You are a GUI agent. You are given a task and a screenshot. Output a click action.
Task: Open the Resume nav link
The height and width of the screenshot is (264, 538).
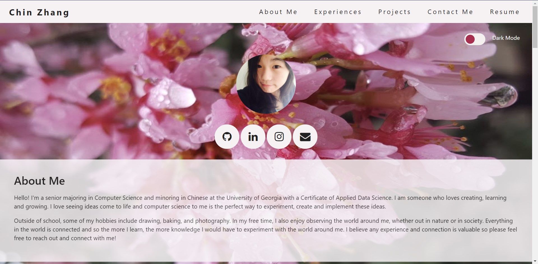[504, 12]
